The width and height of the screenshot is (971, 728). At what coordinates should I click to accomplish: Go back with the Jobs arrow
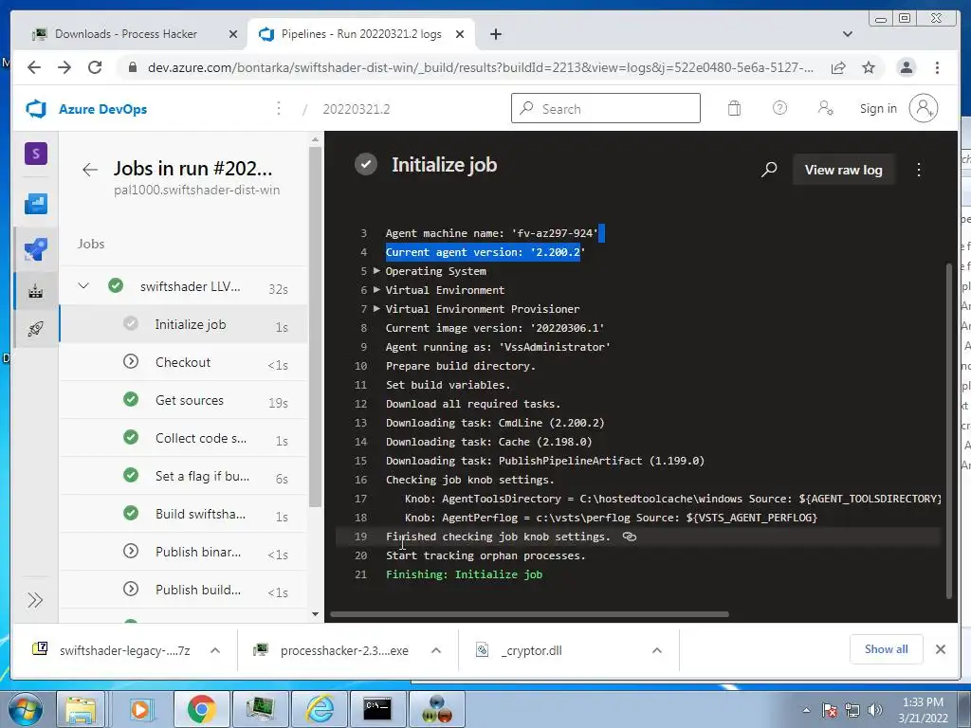click(x=90, y=170)
